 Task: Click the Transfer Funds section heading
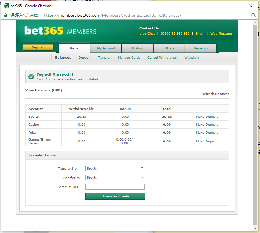click(x=42, y=155)
